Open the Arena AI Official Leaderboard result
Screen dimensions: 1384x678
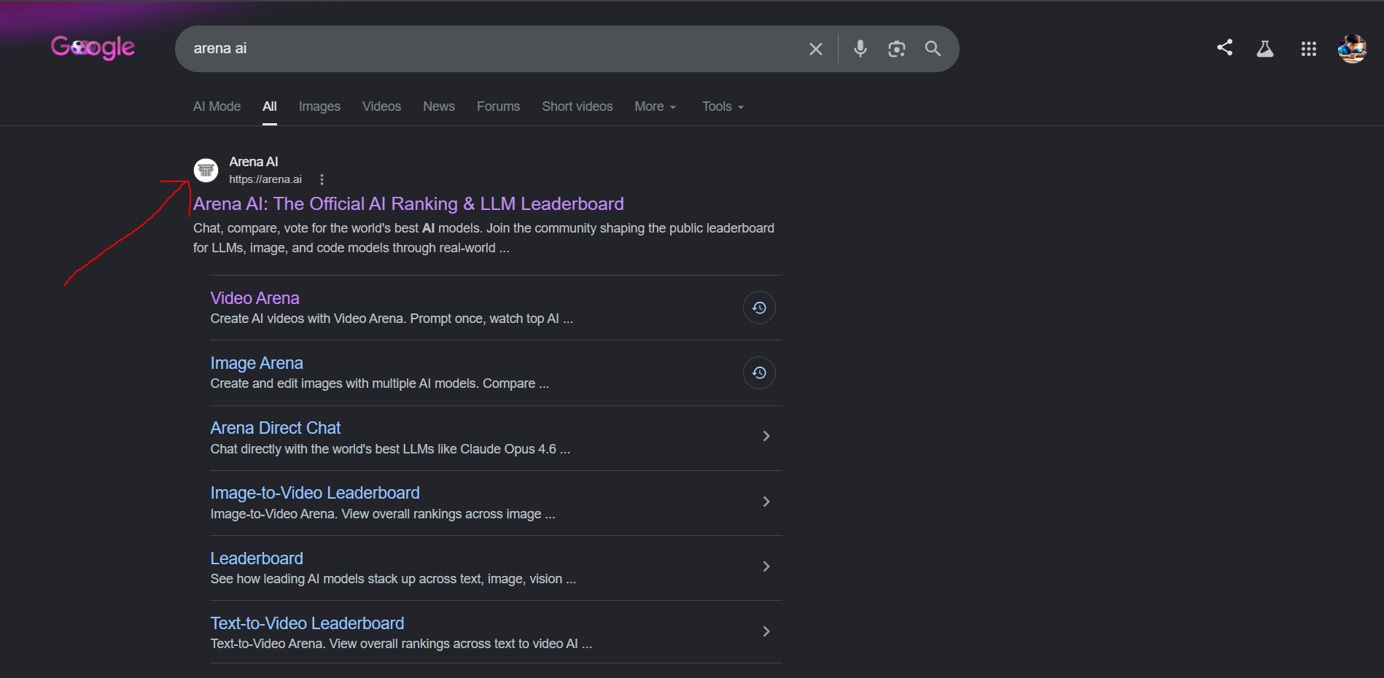point(408,204)
